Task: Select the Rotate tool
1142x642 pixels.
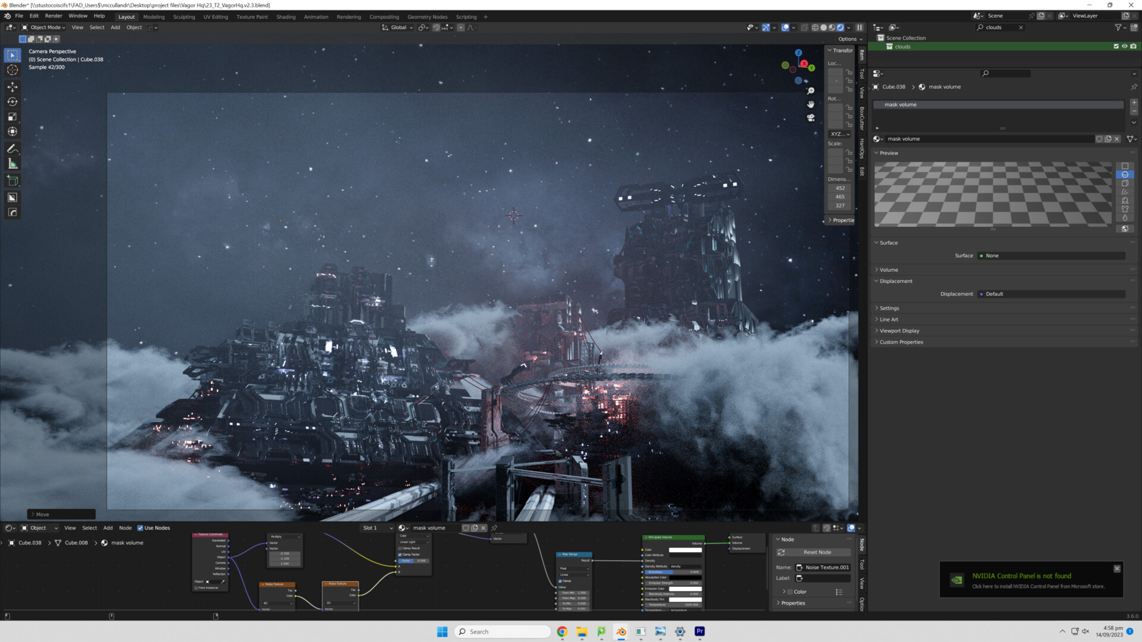Action: [12, 102]
